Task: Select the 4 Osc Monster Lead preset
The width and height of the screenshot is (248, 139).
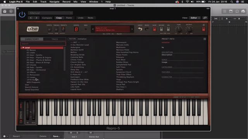Action: 79,45
